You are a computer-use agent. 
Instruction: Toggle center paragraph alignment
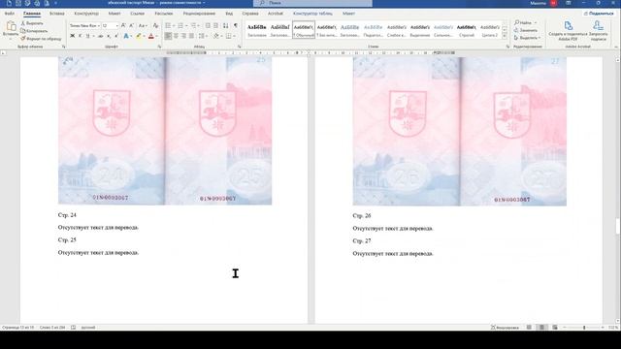point(177,36)
